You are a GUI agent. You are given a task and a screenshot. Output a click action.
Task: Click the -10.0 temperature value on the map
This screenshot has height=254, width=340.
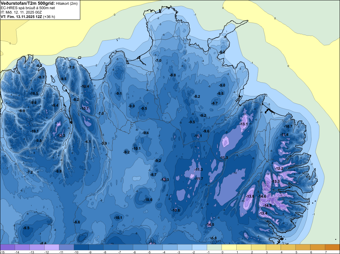coord(148,200)
